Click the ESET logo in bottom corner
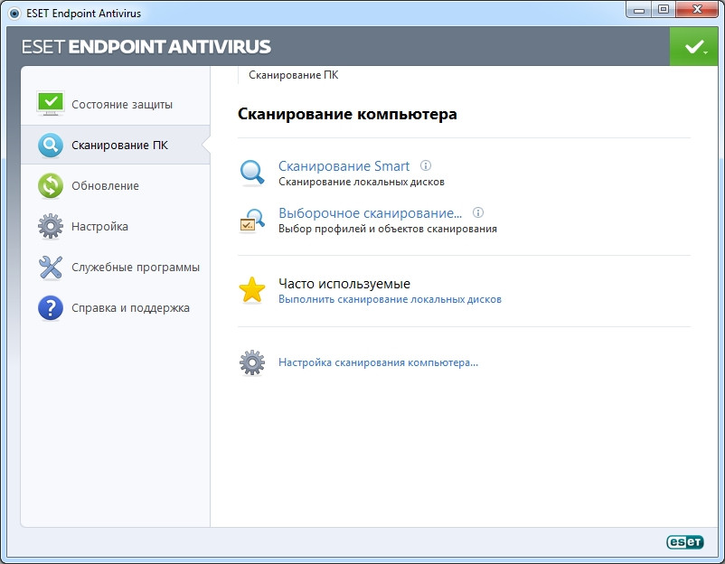 [685, 541]
